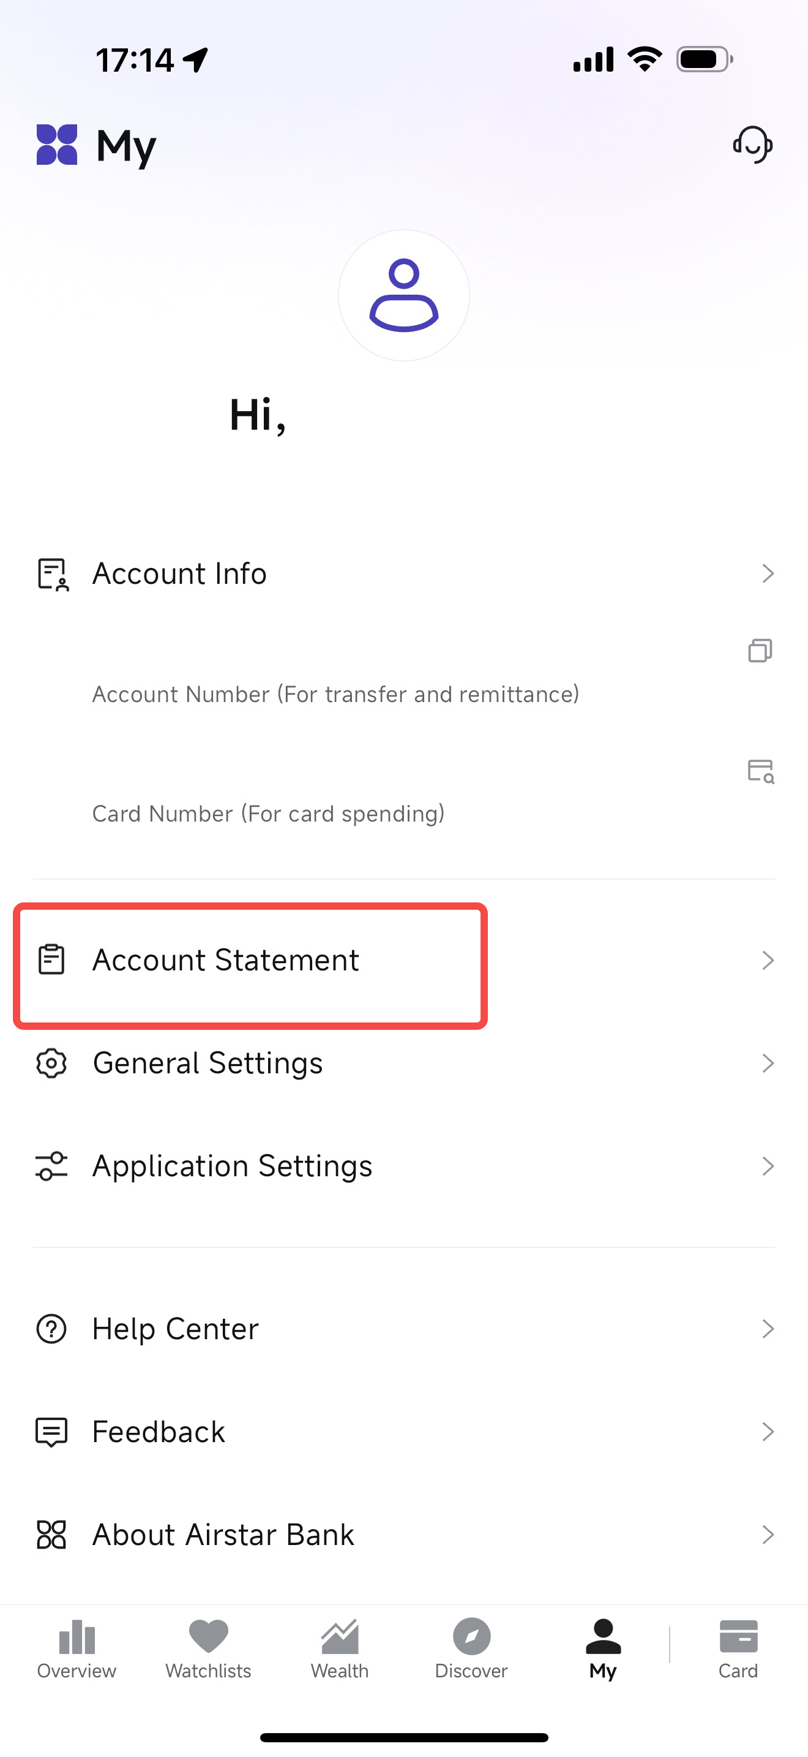Tap the view card number icon
The image size is (808, 1757).
click(x=760, y=771)
